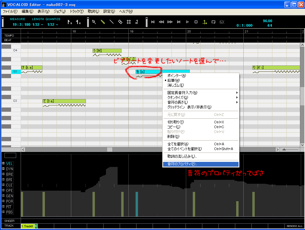
Task: Click the G3 key on piano keyboard
Action: tap(16, 71)
